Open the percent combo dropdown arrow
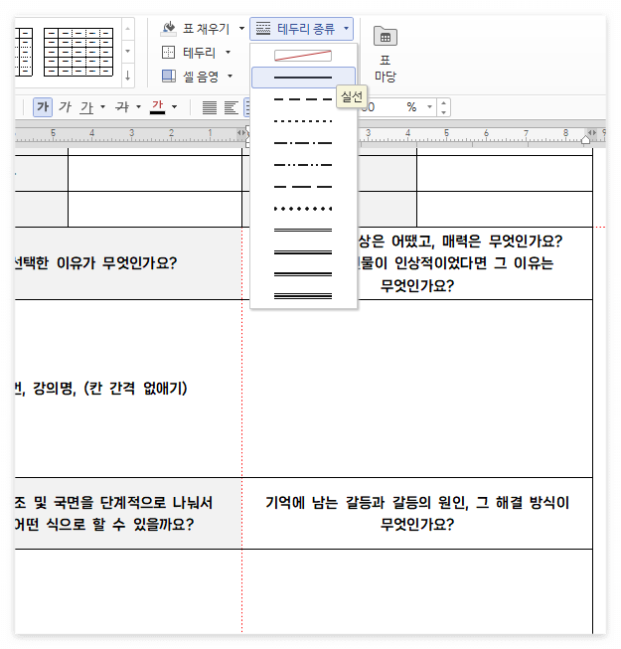Viewport: 621px width, 649px height. (430, 107)
